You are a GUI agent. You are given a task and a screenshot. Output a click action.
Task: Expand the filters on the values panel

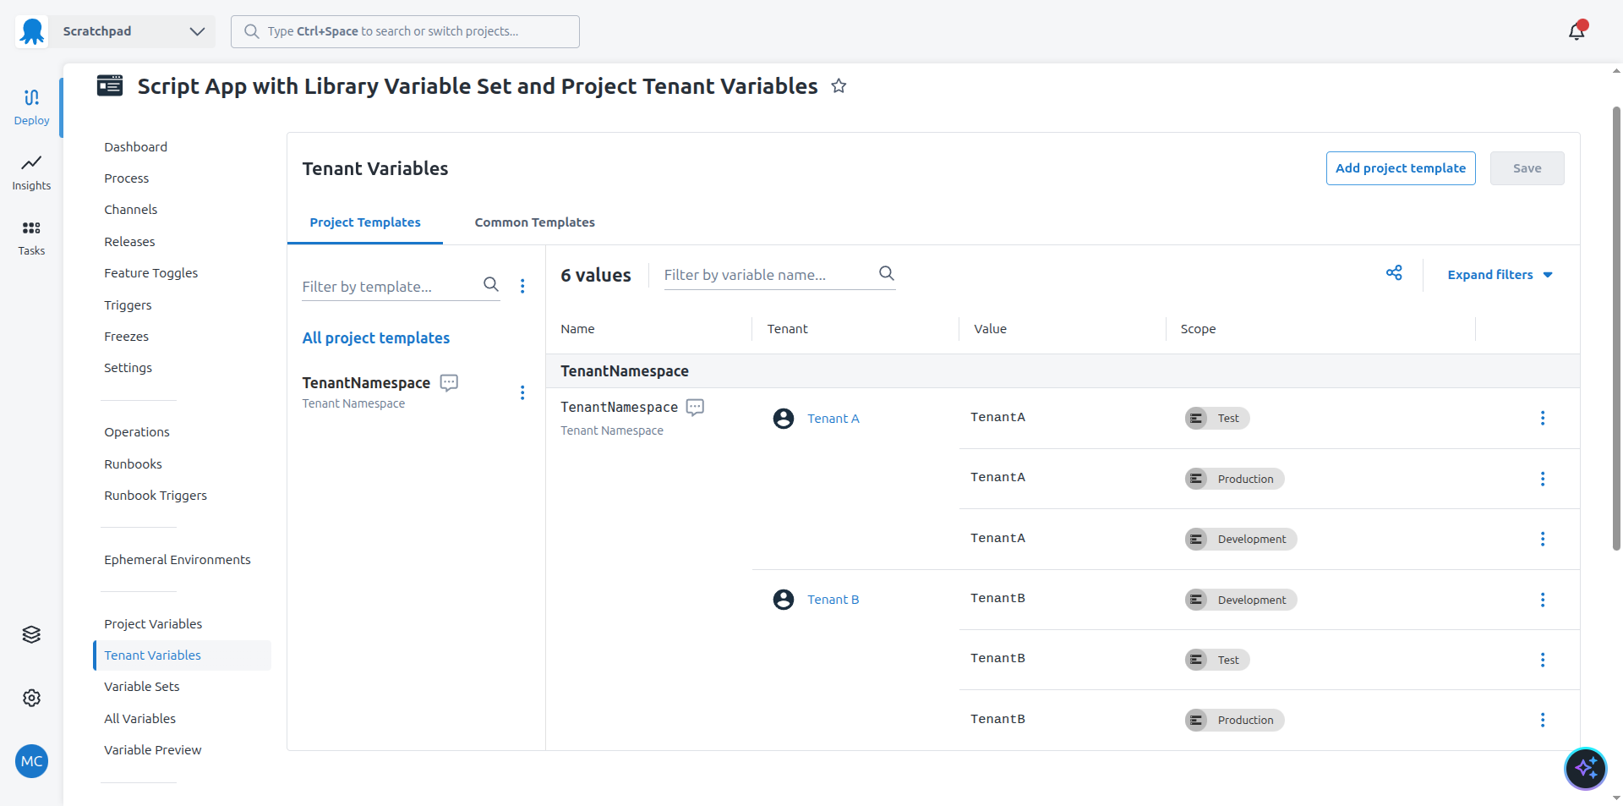point(1499,274)
